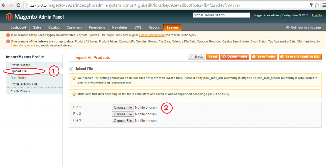Viewport: 326px width, 166px height.
Task: Click the 'File 3:' label
Action: 77,120
